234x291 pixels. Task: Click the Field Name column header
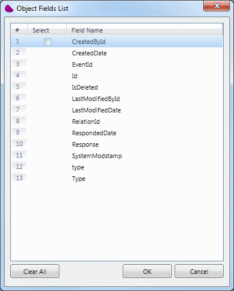(x=144, y=30)
